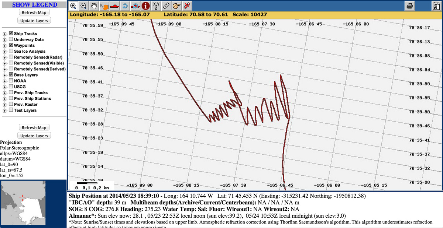The width and height of the screenshot is (443, 228).
Task: Open the SHOW LEGEND link
Action: click(x=35, y=5)
